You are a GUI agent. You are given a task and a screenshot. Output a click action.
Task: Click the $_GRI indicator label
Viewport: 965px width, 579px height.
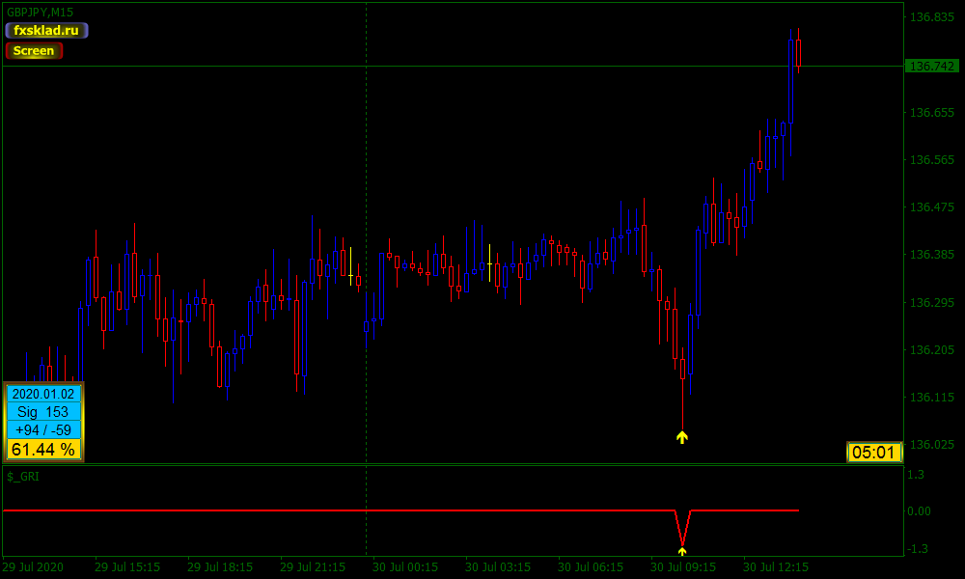pos(23,477)
